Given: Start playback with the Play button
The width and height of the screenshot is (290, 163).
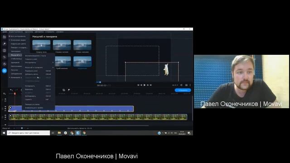Looking at the screenshot, I should click(145, 85).
